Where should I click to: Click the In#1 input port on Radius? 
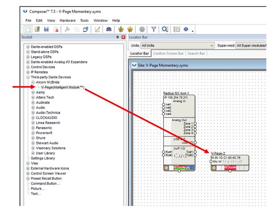164,104
